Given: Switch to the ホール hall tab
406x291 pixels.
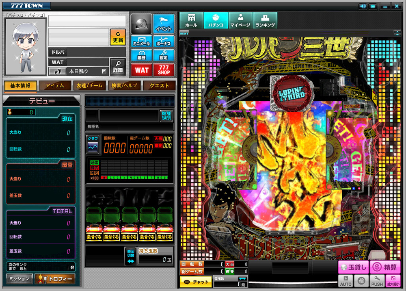Looking at the screenshot, I should point(191,20).
